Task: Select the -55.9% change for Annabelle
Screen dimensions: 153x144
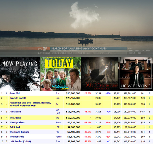Action: coord(87,112)
